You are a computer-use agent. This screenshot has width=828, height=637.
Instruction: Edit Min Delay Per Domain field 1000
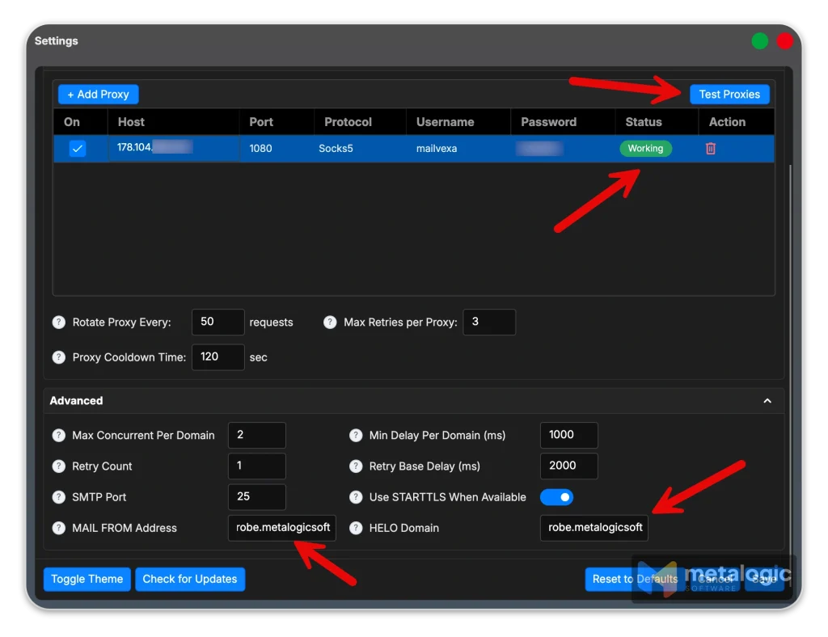[568, 436]
